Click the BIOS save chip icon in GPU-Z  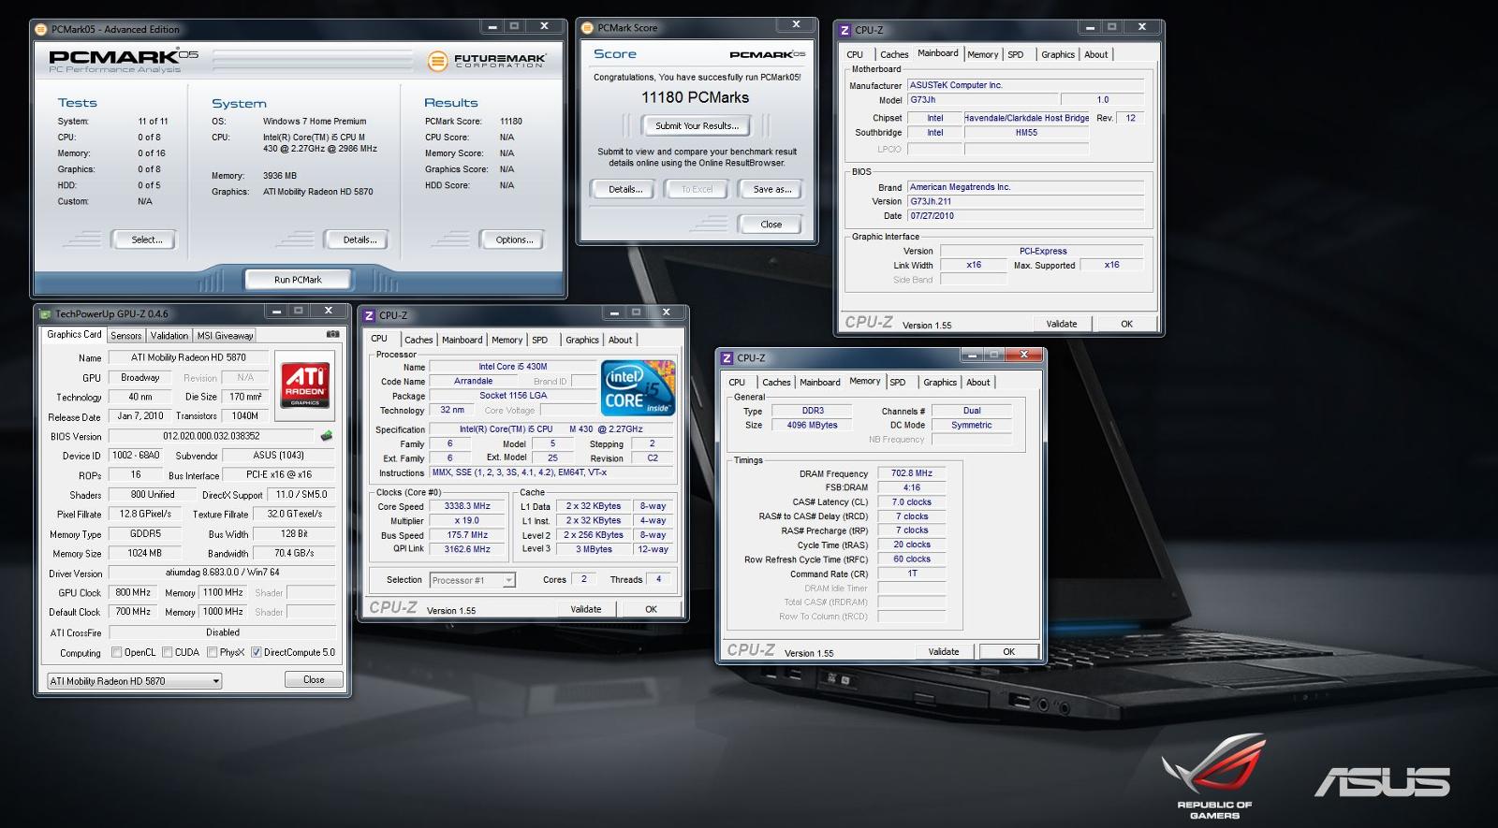tap(327, 435)
